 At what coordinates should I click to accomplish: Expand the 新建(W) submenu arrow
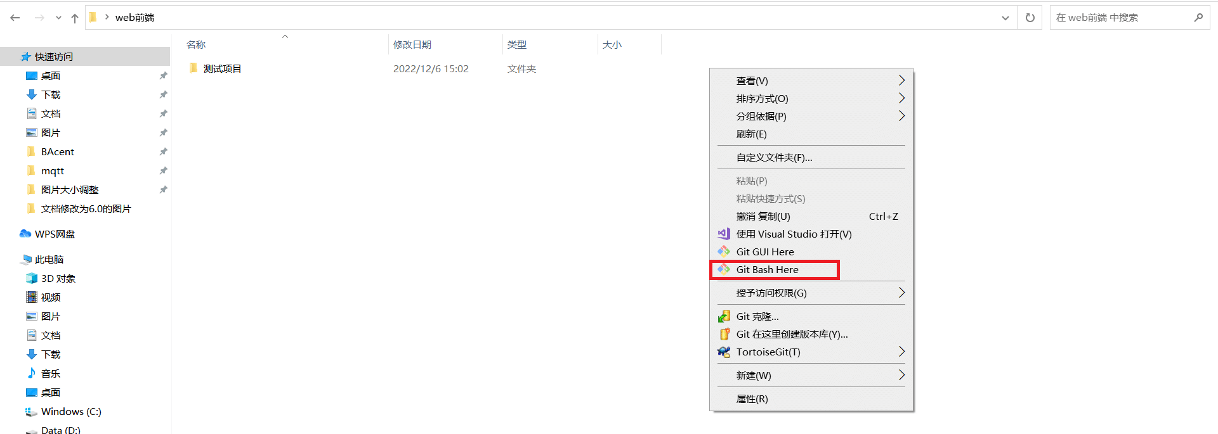click(901, 375)
